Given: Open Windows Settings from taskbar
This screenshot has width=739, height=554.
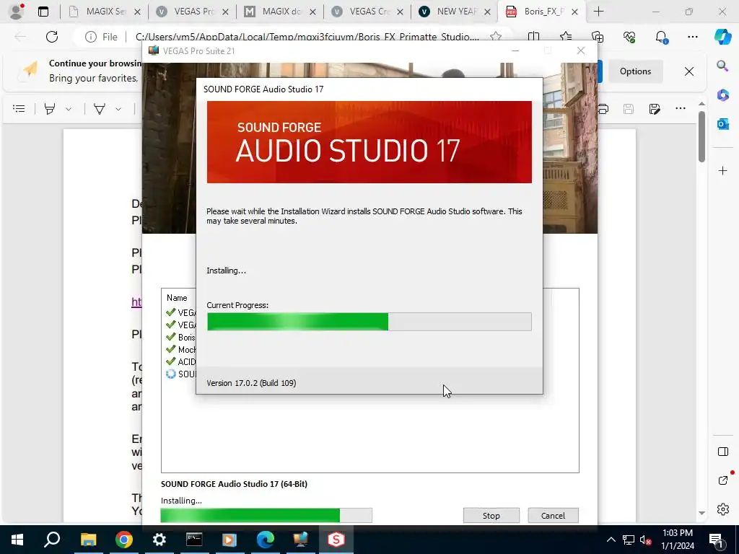Looking at the screenshot, I should click(x=159, y=540).
